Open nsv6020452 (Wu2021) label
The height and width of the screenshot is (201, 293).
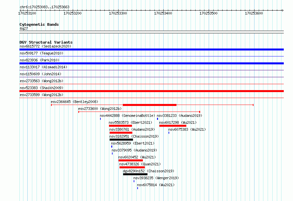[x=137, y=157]
